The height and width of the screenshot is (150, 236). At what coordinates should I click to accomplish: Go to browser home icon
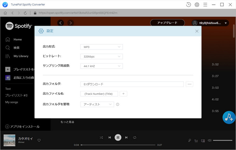[x=5, y=13]
